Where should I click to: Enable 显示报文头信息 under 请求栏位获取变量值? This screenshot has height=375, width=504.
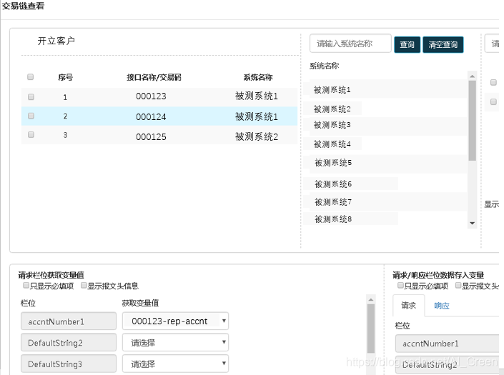click(x=84, y=285)
